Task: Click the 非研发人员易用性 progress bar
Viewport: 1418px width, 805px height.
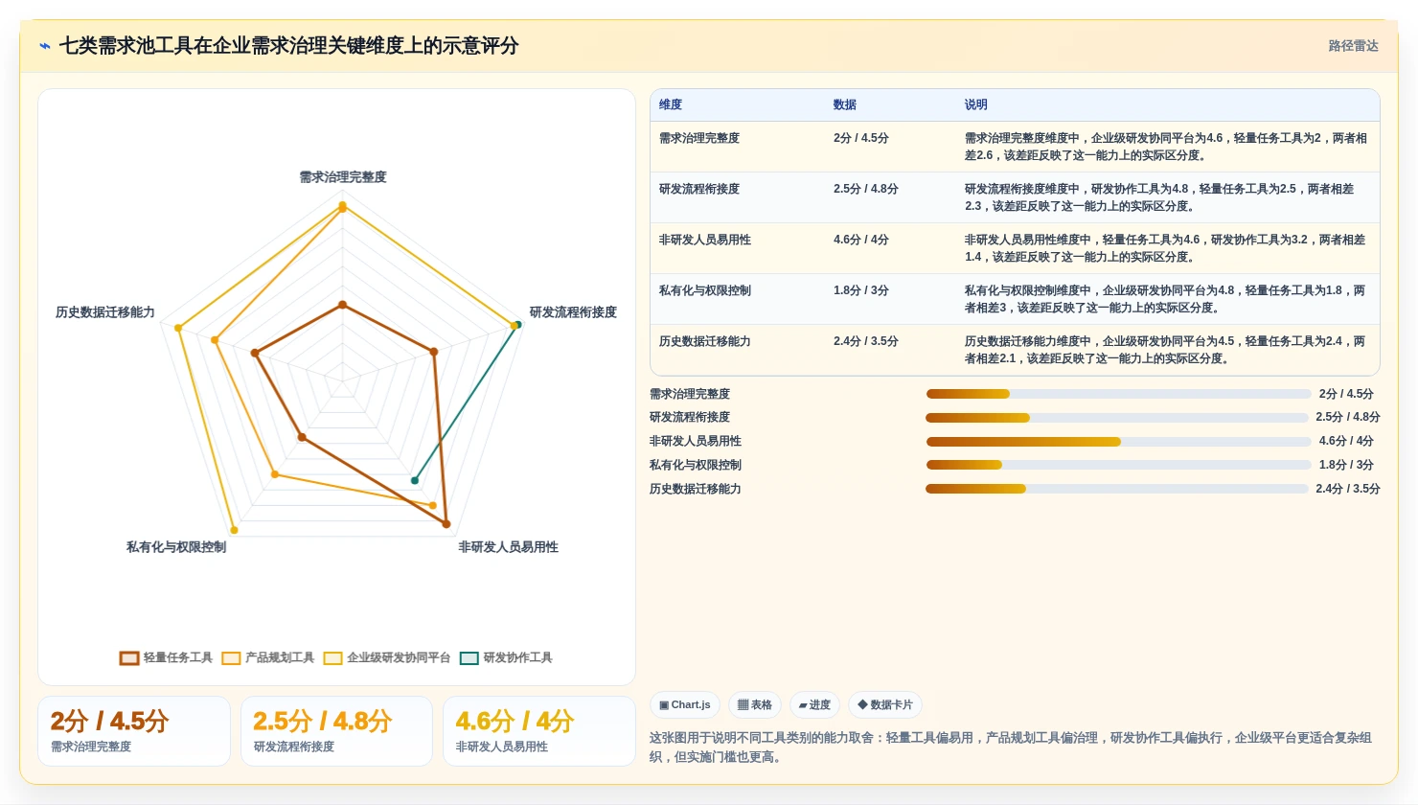Action: tap(1118, 442)
